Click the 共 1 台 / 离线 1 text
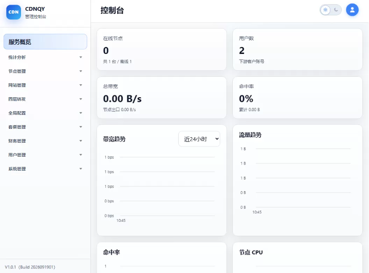Screen dimensions: 369x273 pyautogui.click(x=117, y=61)
